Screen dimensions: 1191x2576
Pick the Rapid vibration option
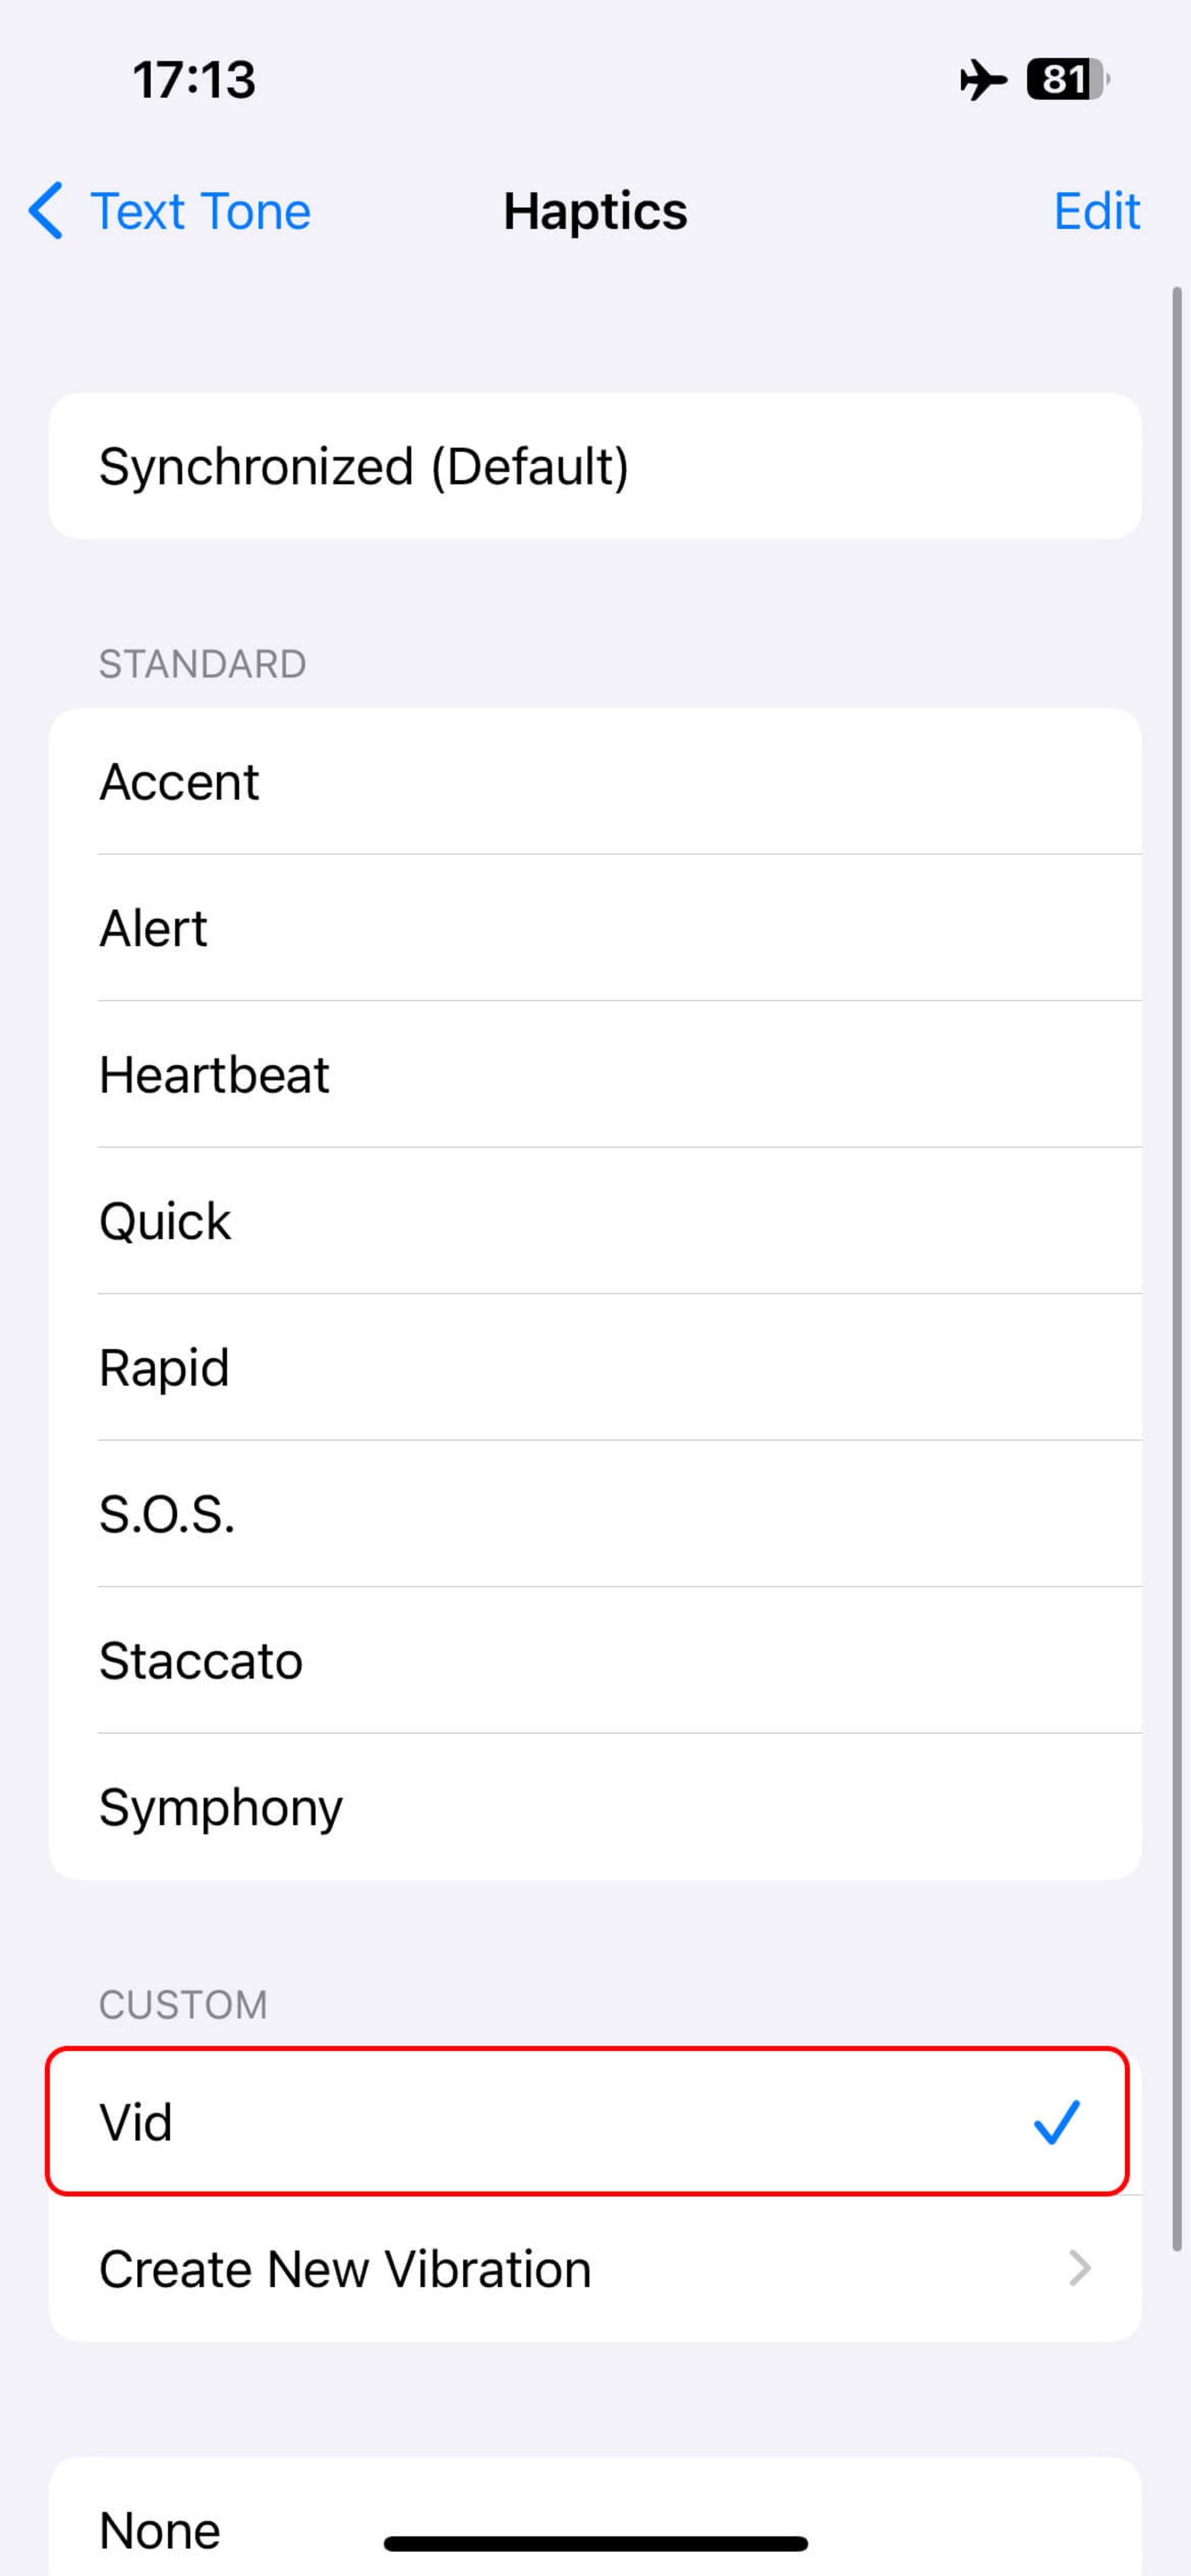(595, 1368)
